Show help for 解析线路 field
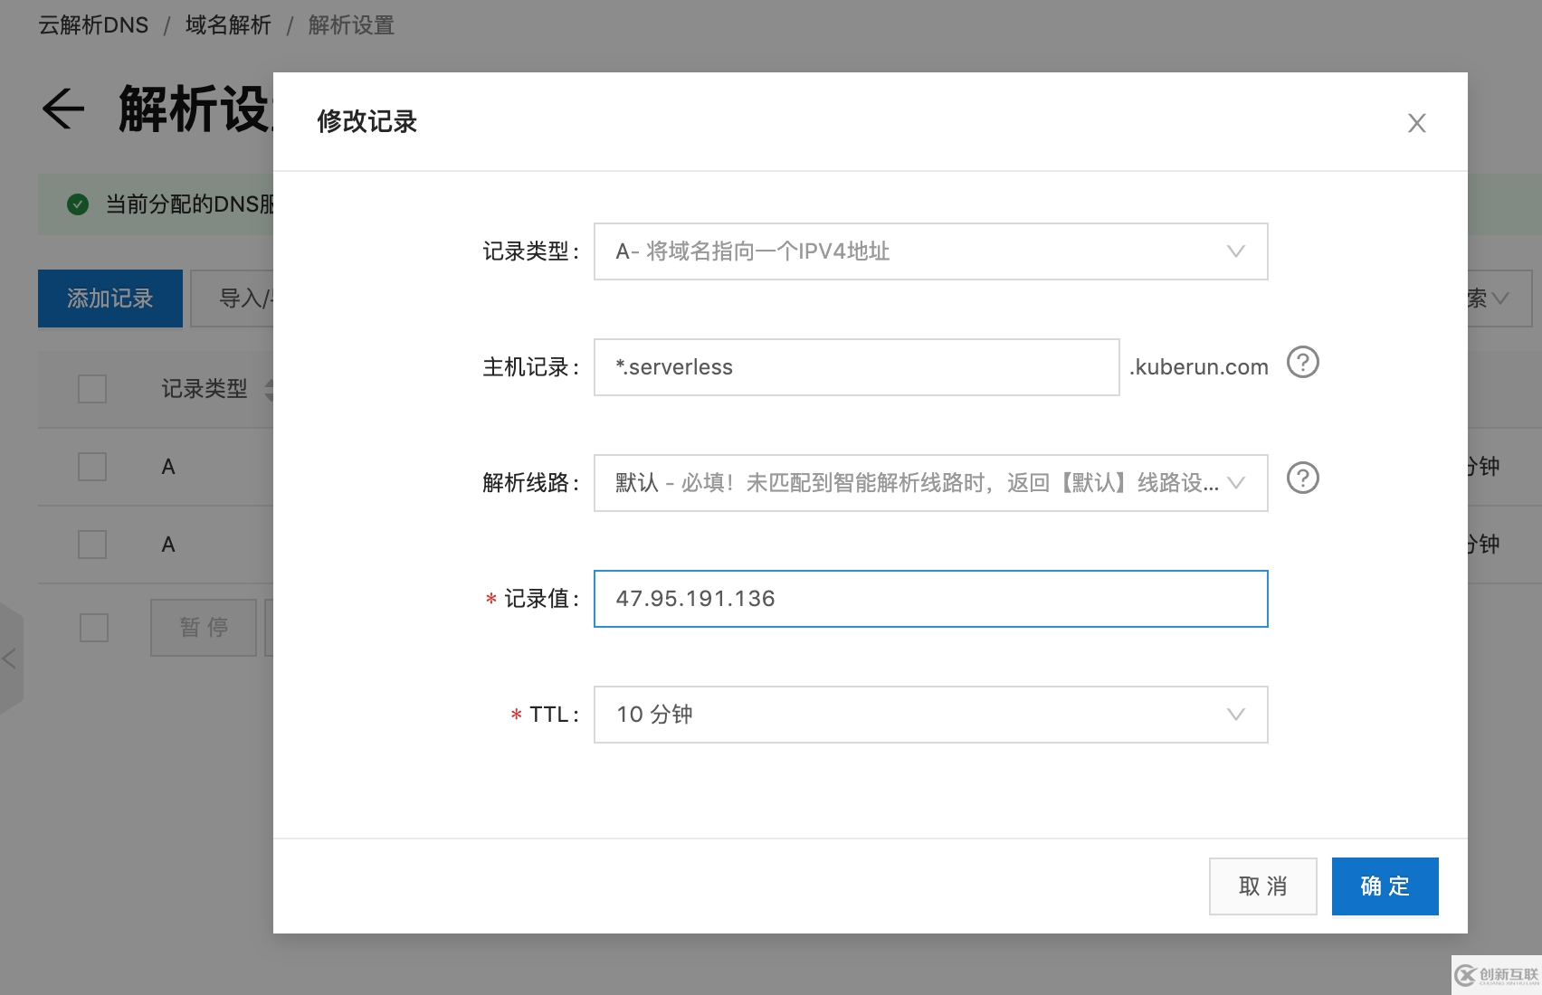This screenshot has width=1542, height=995. tap(1302, 479)
